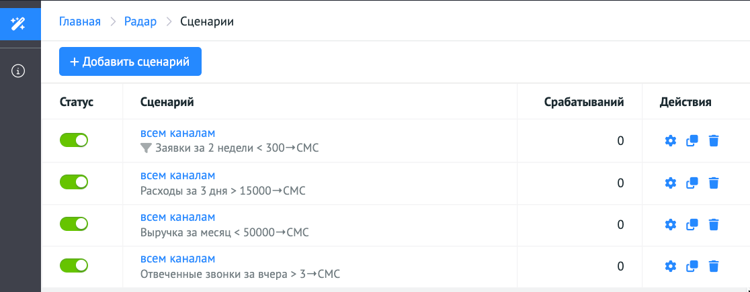Image resolution: width=750 pixels, height=292 pixels.
Task: Delete the Выручка за месяц scenario
Action: 714,225
